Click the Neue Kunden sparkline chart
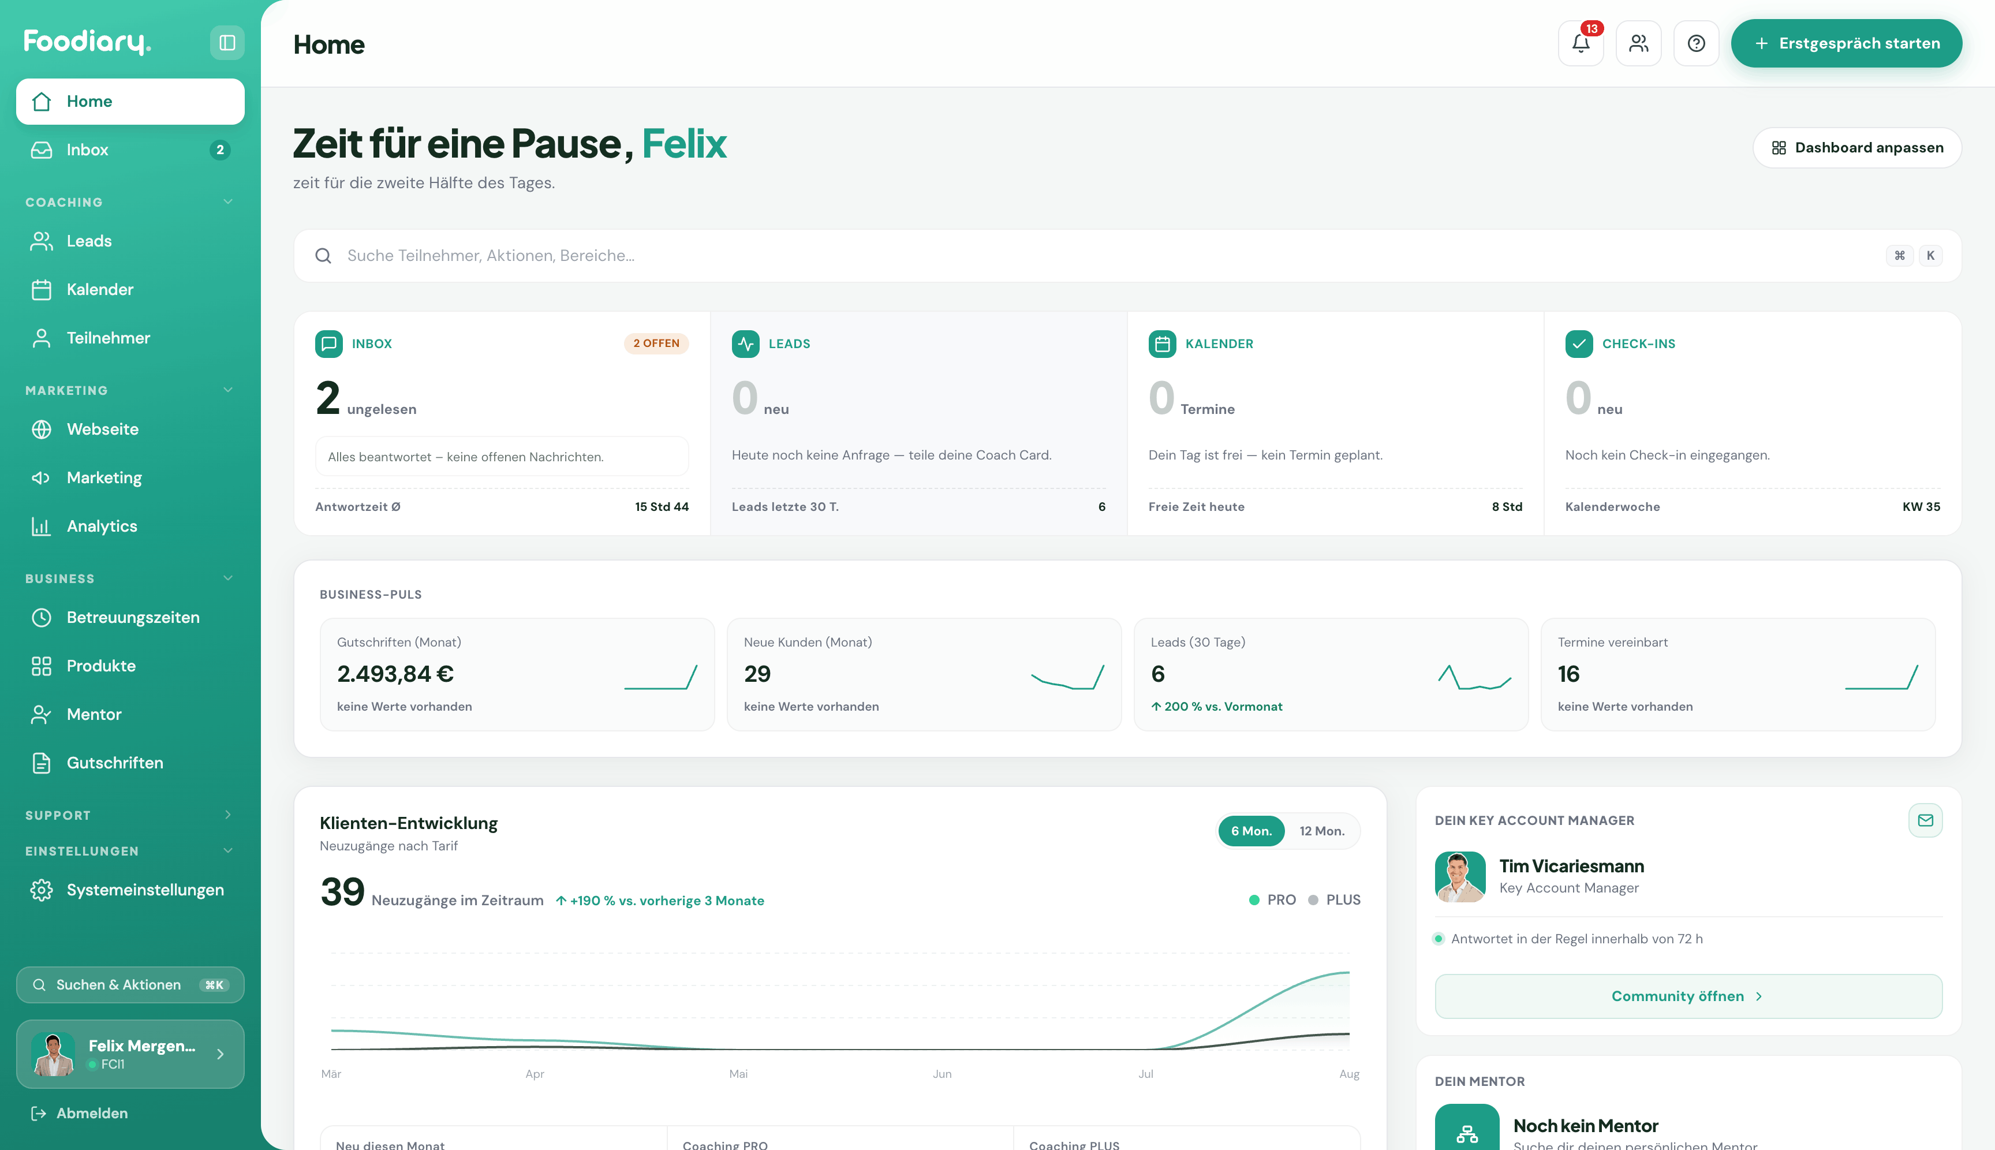The height and width of the screenshot is (1150, 1995). click(1067, 677)
